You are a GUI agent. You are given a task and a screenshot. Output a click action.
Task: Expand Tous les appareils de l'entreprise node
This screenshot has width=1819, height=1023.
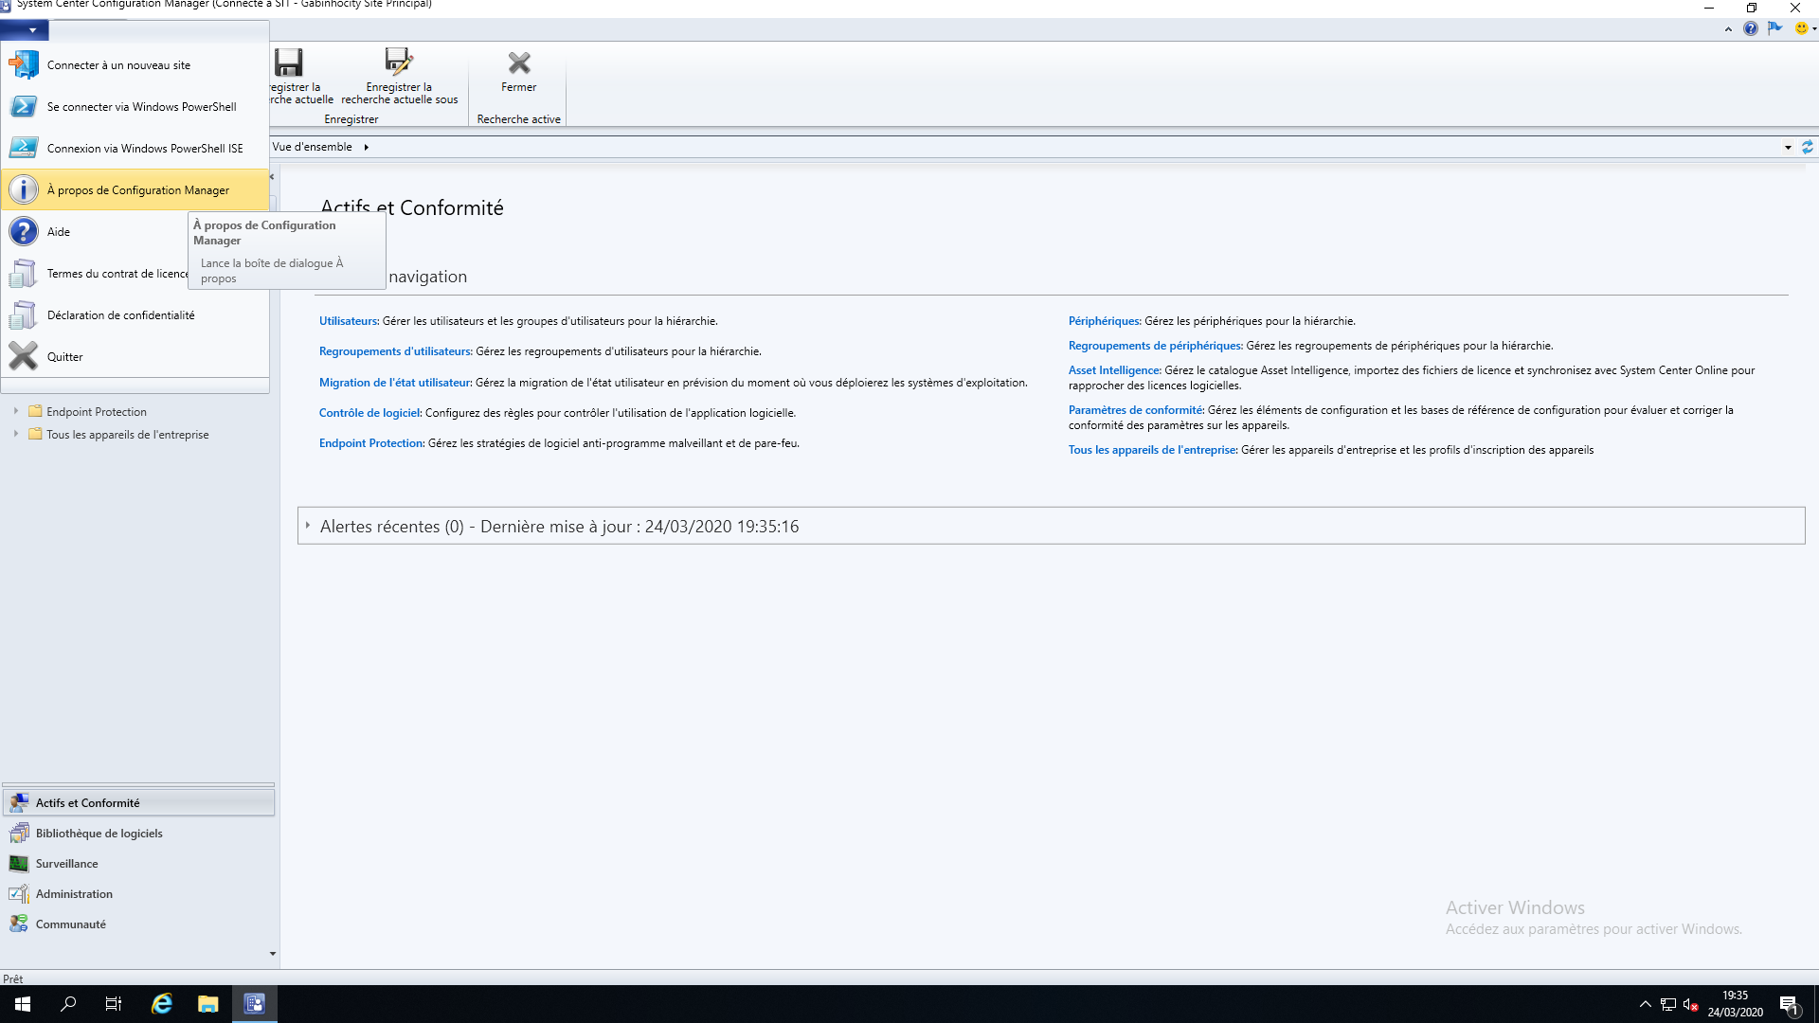click(16, 434)
